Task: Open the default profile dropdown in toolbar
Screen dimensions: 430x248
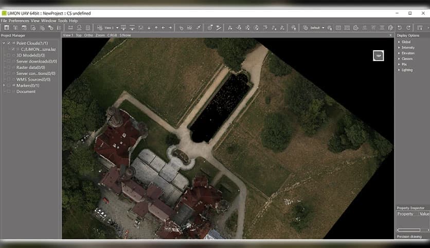Action: click(323, 28)
